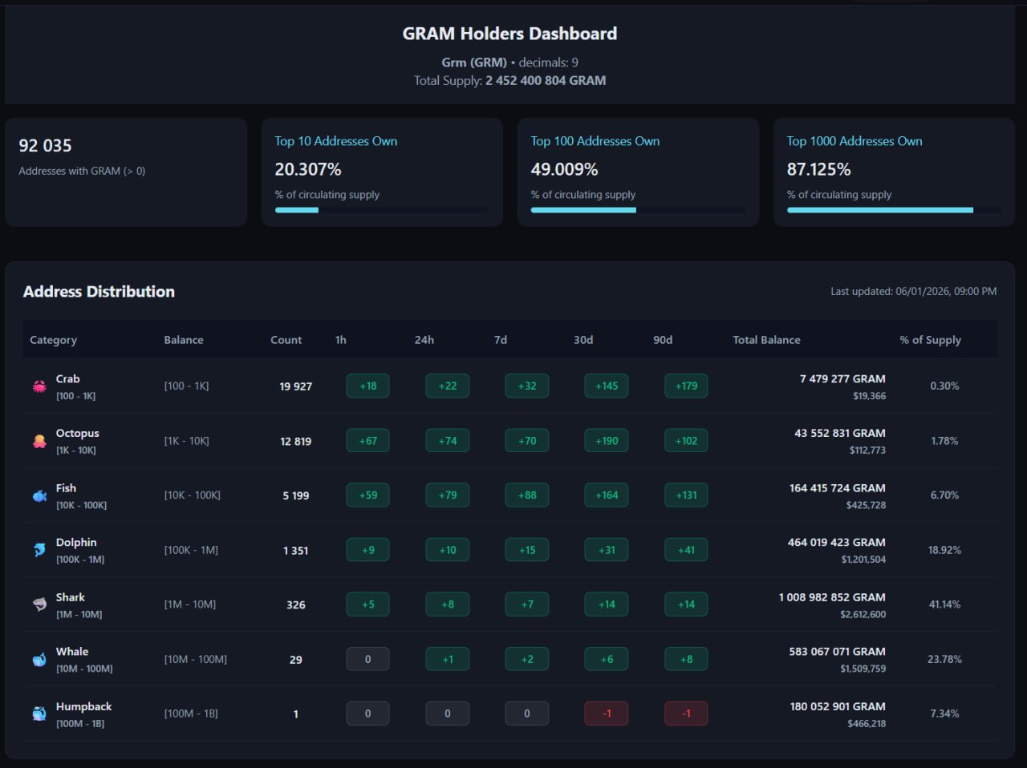
Task: Click the 7d column header
Action: click(x=501, y=340)
